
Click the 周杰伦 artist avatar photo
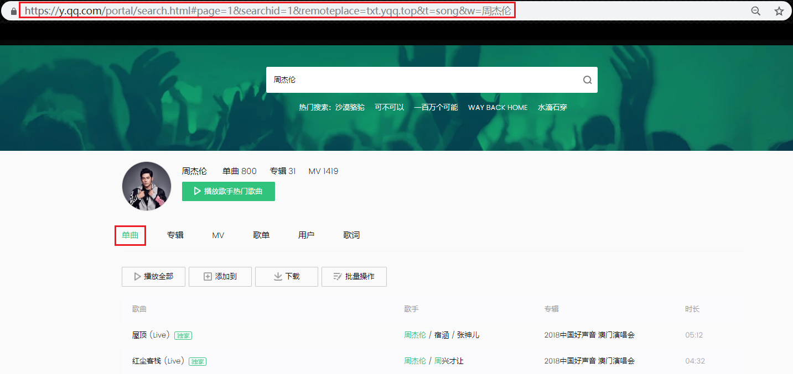(x=147, y=186)
